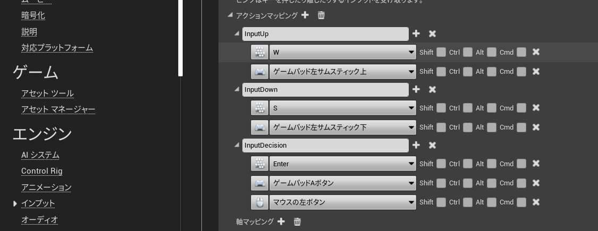Delete the ゲームパッドAボタン binding
Screen dimensions: 598x231
tap(536, 183)
